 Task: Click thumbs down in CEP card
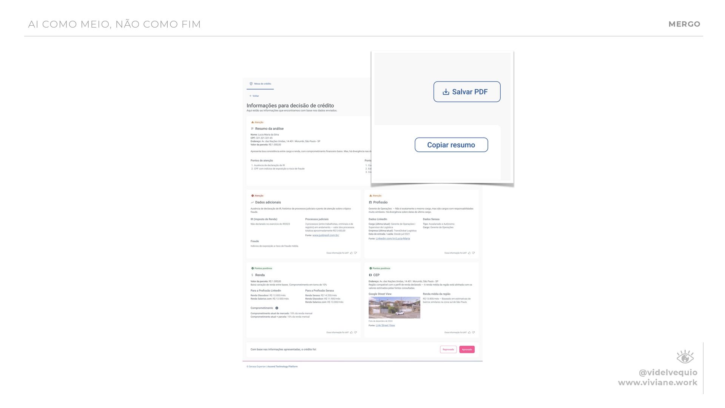click(x=474, y=332)
